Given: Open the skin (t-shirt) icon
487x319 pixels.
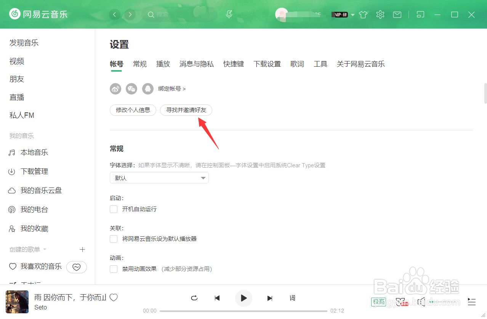Looking at the screenshot, I should click(363, 14).
